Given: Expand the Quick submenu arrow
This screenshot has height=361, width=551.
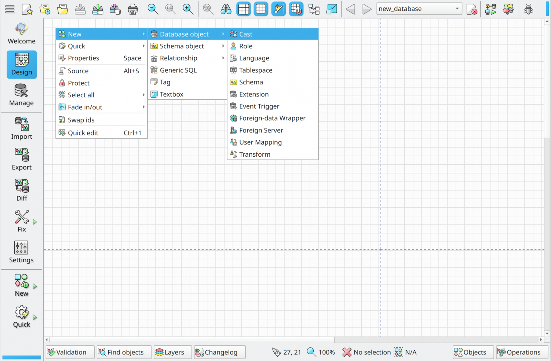Looking at the screenshot, I should tap(143, 46).
